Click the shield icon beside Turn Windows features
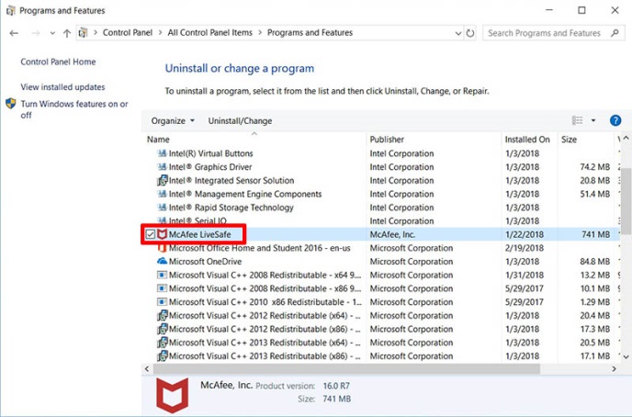Viewport: 632px width, 417px height. tap(11, 104)
